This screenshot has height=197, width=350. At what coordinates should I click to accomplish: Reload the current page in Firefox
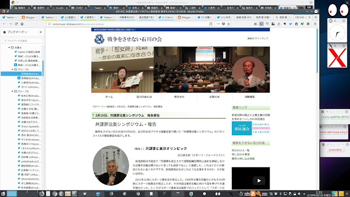pos(16,24)
